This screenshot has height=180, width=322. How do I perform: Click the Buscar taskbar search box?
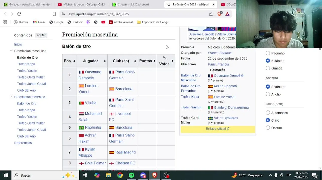[x=45, y=175]
